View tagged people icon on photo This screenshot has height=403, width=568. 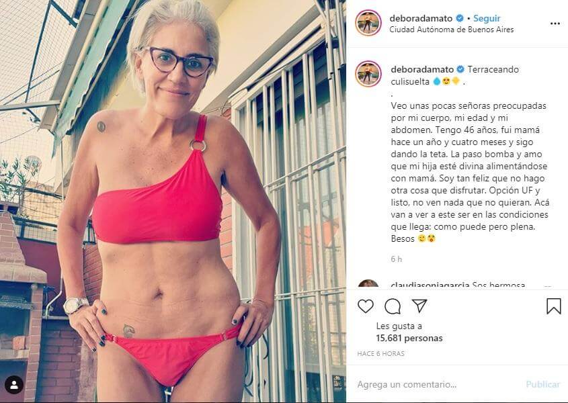(x=14, y=386)
